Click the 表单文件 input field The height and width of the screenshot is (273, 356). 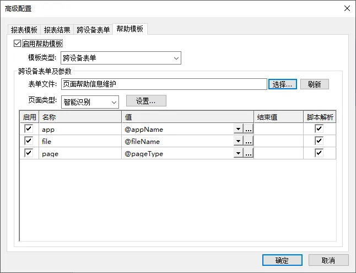point(164,84)
